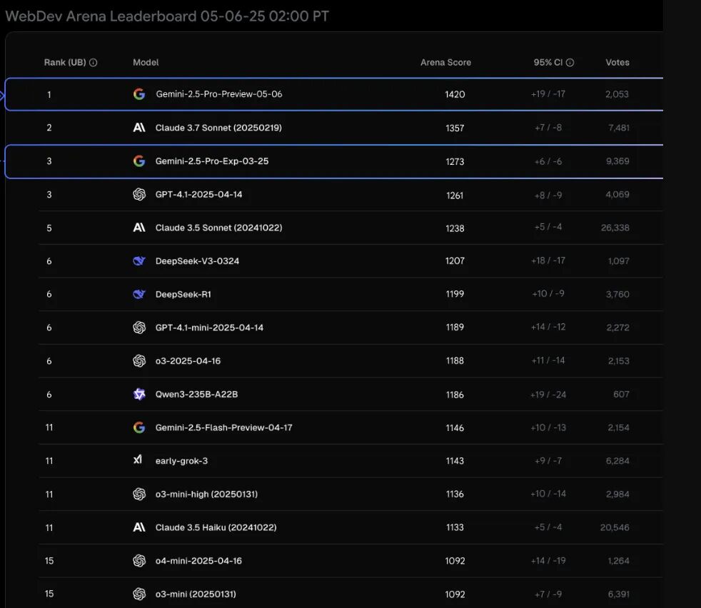701x608 pixels.
Task: Select the o3-2025-04-16 model name
Action: 188,361
